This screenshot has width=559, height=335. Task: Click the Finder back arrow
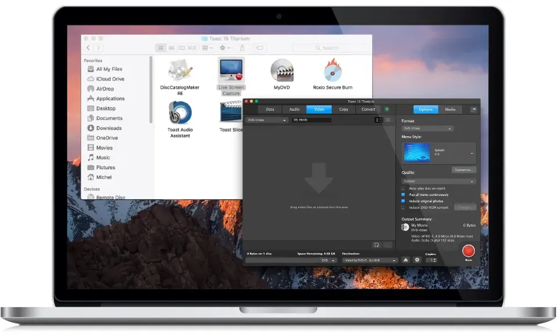(88, 48)
